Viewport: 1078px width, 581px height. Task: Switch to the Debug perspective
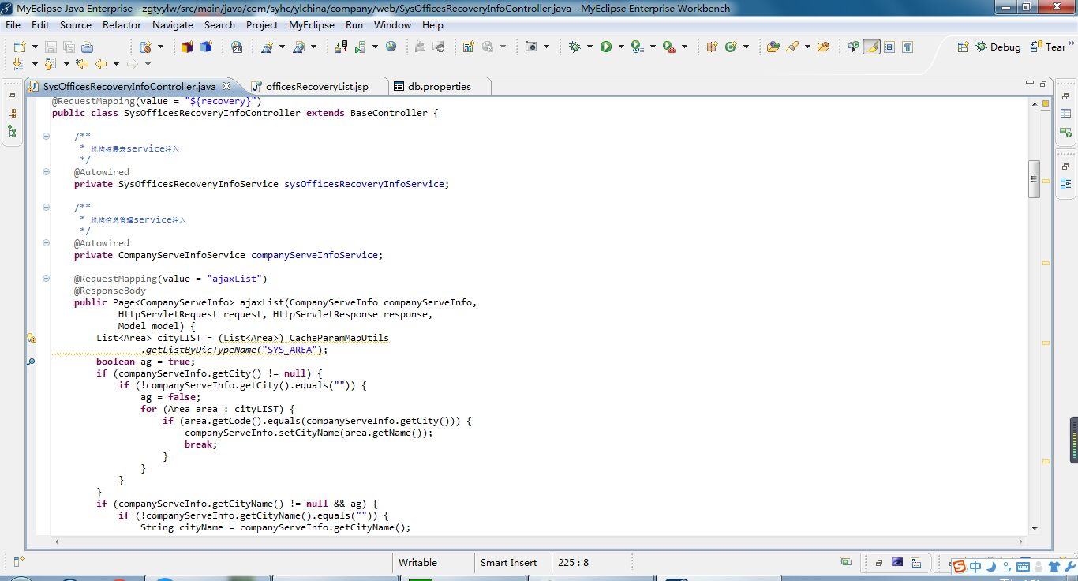point(998,47)
